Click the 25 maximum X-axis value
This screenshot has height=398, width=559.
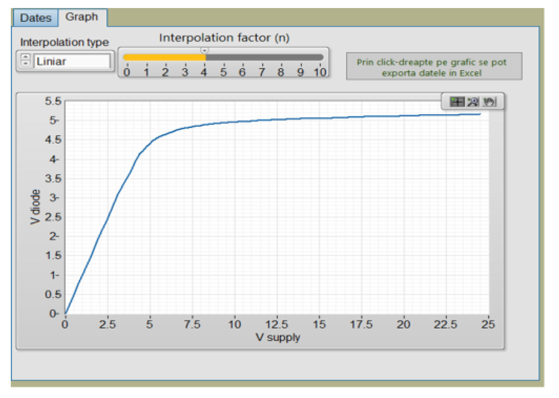(488, 325)
